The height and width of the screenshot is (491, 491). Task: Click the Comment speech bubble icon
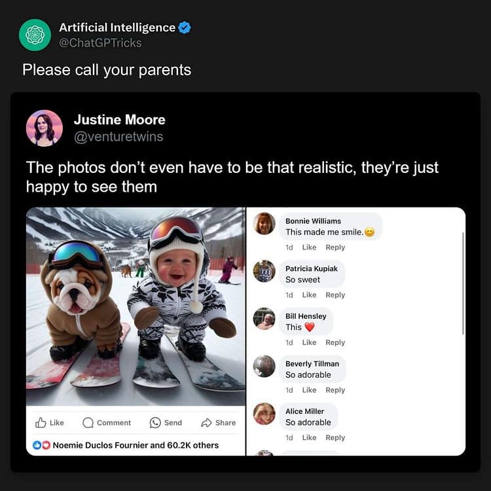click(88, 423)
